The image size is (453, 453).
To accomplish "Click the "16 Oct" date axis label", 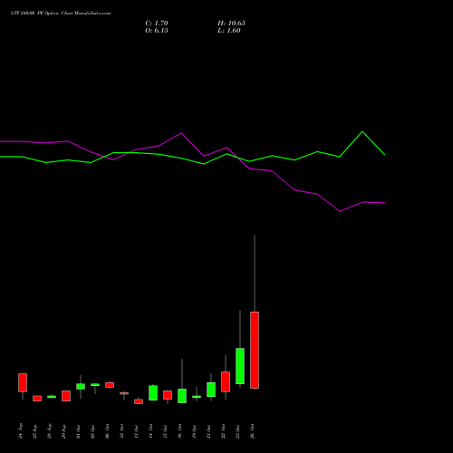I will click(180, 431).
